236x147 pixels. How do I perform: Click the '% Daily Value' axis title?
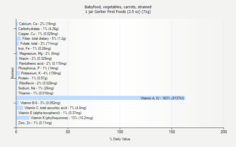point(120,139)
